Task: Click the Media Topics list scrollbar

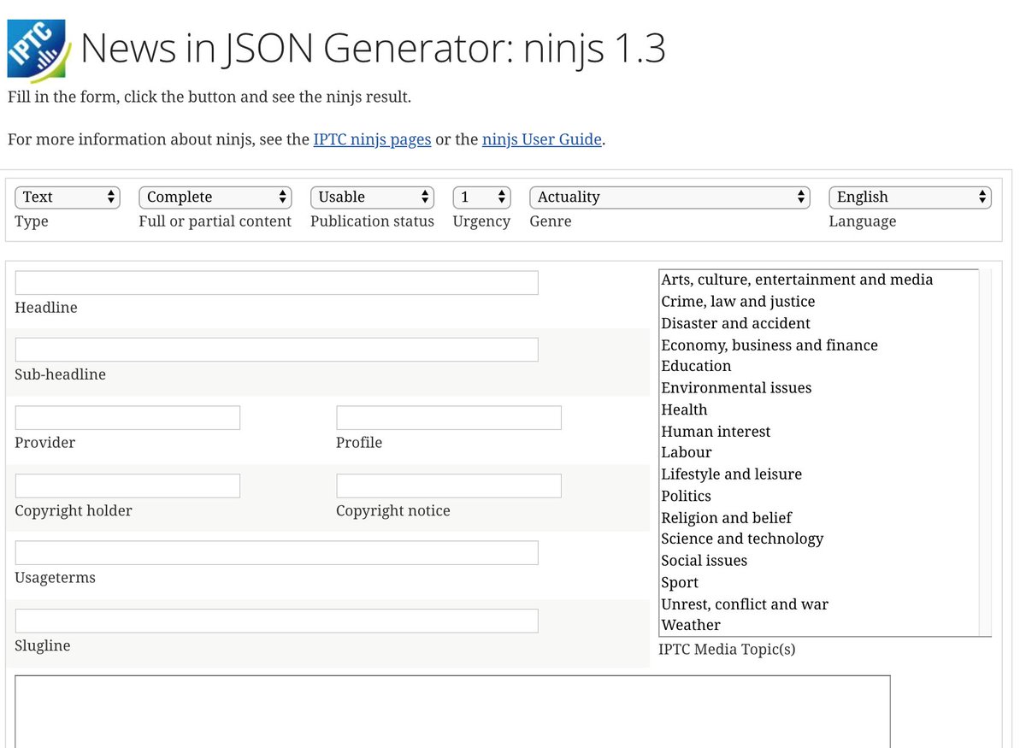Action: [985, 453]
